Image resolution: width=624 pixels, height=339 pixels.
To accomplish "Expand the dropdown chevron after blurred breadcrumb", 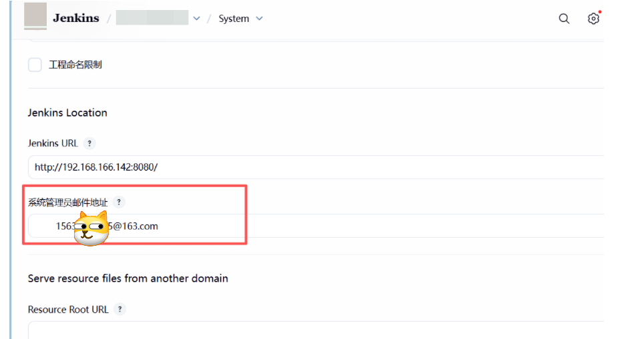I will point(197,19).
